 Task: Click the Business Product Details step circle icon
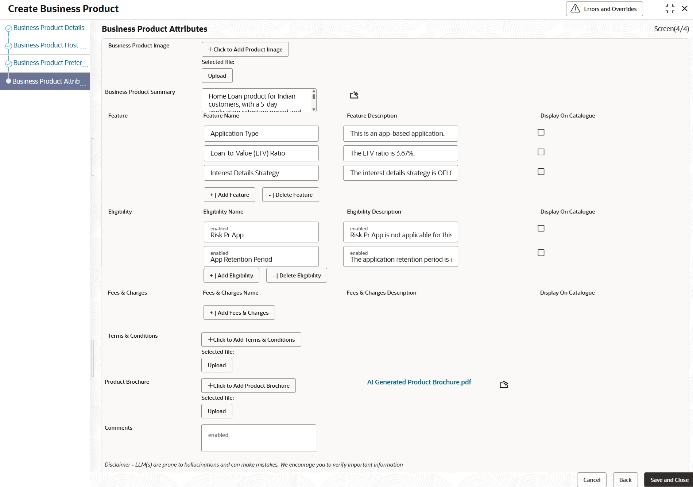click(x=9, y=28)
